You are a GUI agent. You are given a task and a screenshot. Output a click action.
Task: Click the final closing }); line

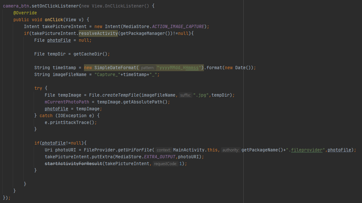(x=7, y=198)
